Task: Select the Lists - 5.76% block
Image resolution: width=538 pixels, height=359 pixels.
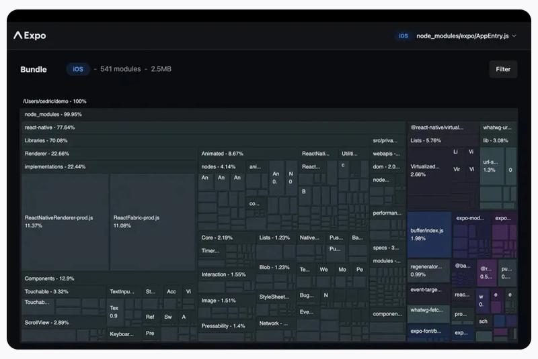Action: (x=443, y=140)
